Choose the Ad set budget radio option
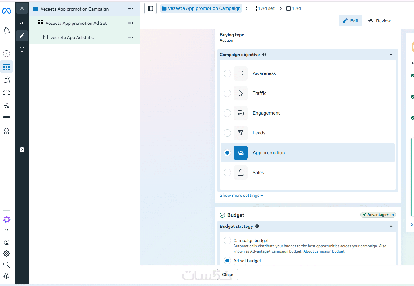Screen dimensions: 414x286 [x=227, y=261]
